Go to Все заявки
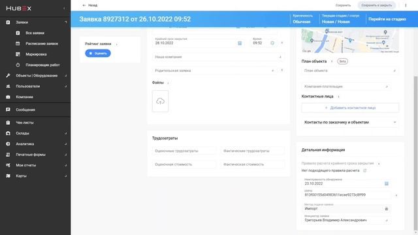The width and height of the screenshot is (418, 235). coord(35,33)
